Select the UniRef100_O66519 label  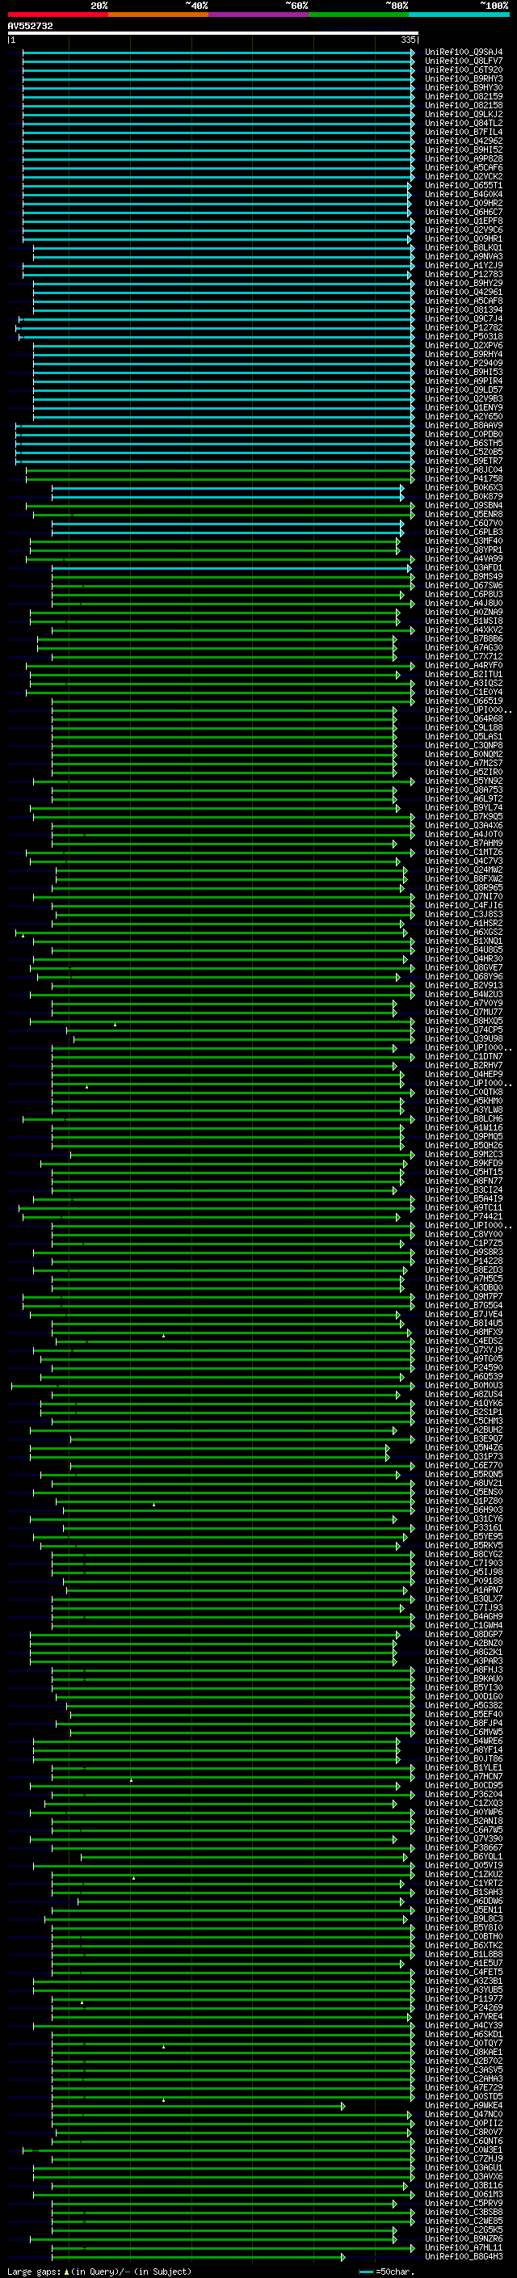coord(464,701)
